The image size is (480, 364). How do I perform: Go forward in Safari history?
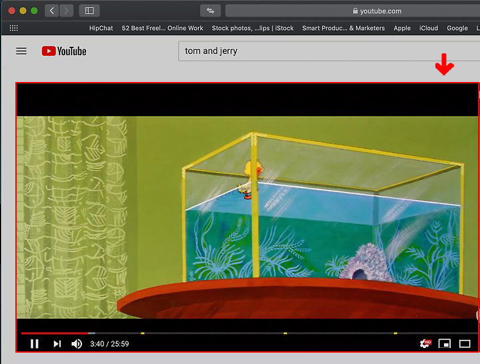coord(66,11)
